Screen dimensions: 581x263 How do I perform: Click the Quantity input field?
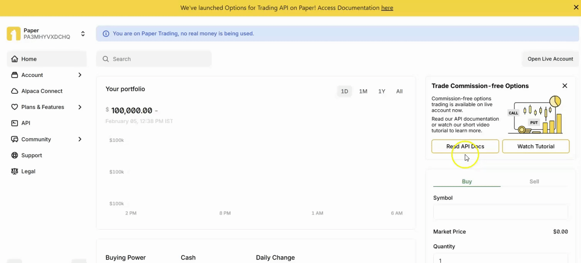[501, 258]
